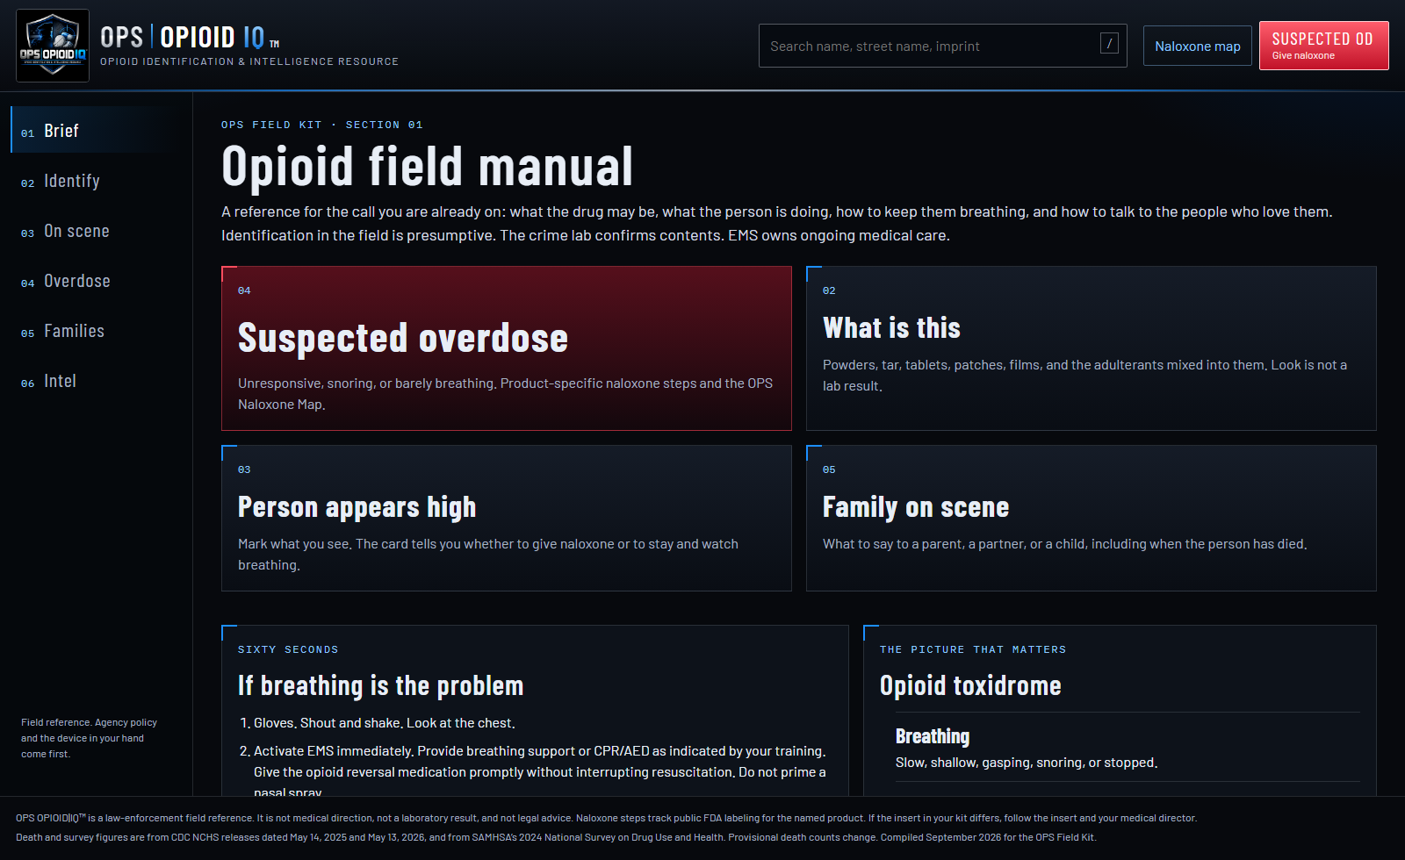1405x860 pixels.
Task: Click the OPS Field Kit Section 01 label
Action: (x=322, y=125)
